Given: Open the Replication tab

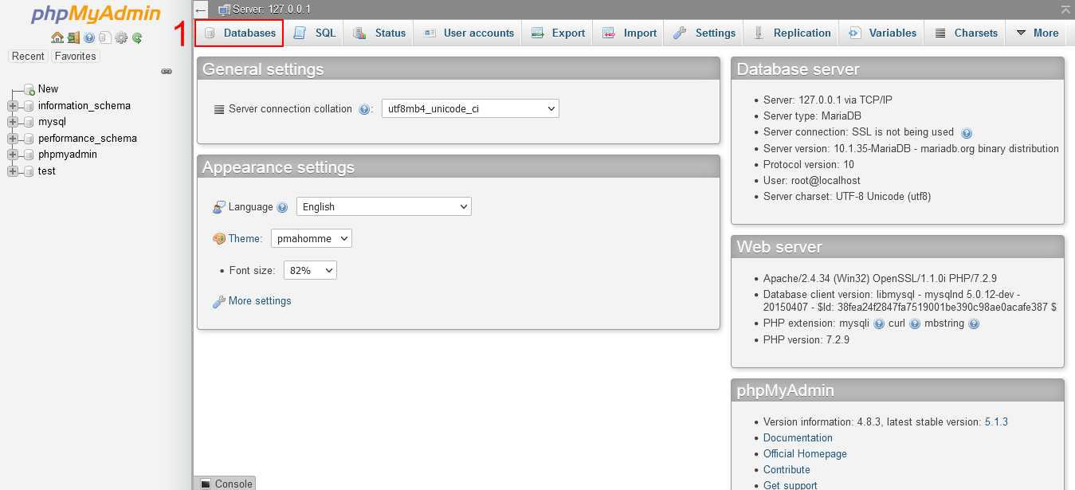Looking at the screenshot, I should point(791,33).
